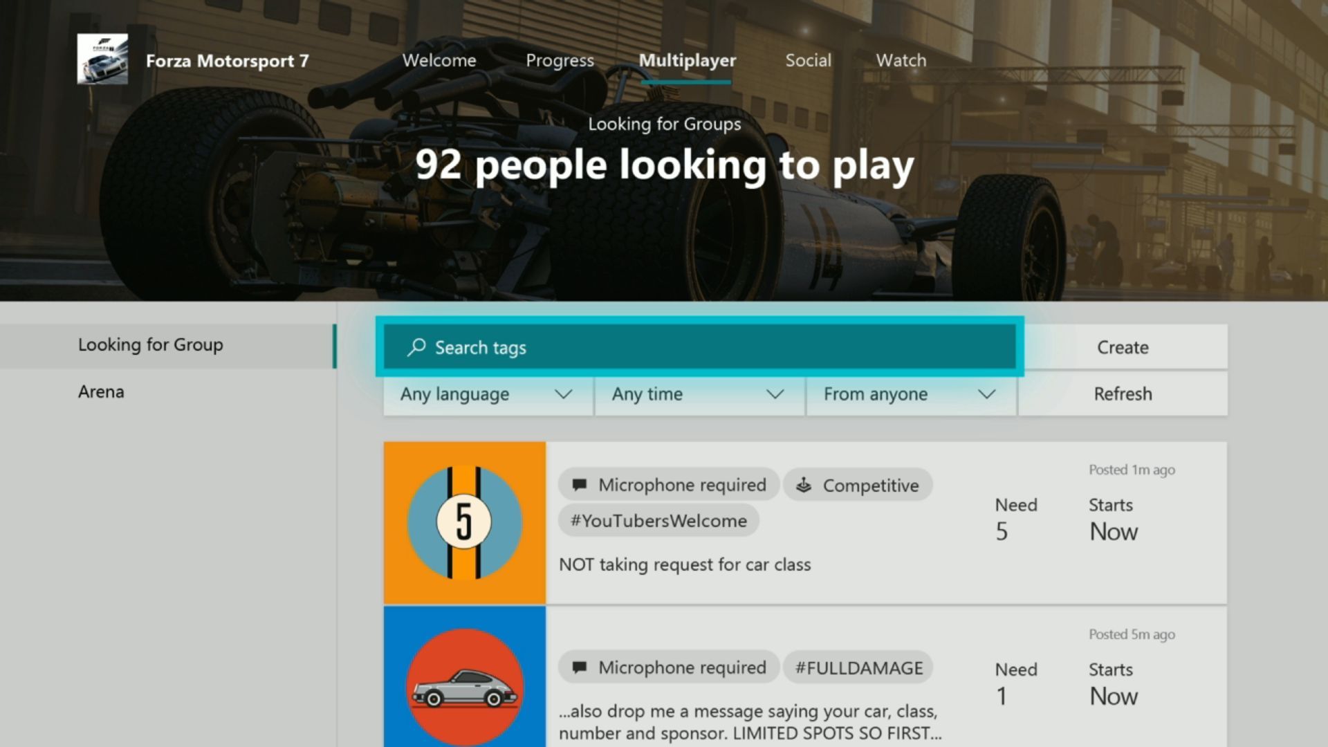Screen dimensions: 1328x747
Task: Refresh the group listings
Action: tap(1123, 394)
